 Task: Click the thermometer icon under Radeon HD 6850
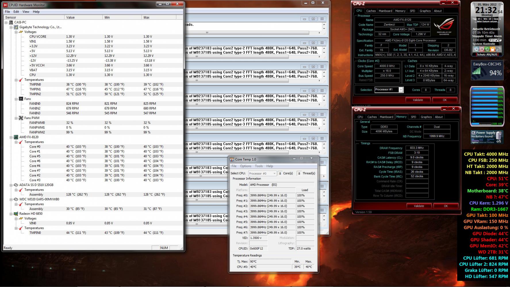pyautogui.click(x=21, y=228)
